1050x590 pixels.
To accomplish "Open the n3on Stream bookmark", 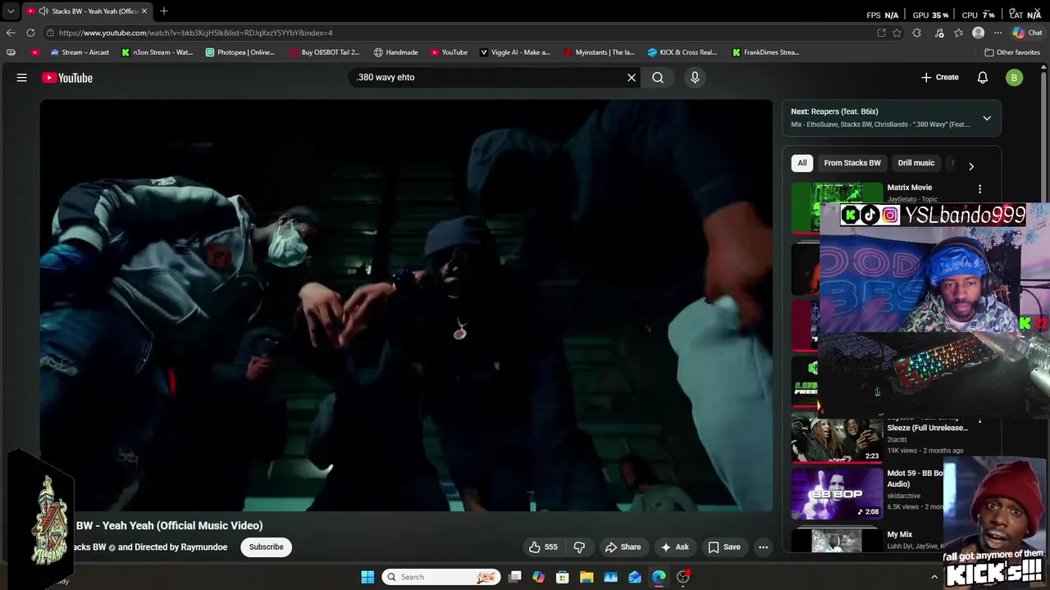I will [157, 52].
